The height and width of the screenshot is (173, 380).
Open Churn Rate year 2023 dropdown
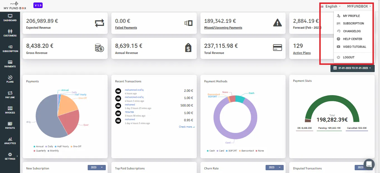pyautogui.click(x=274, y=167)
